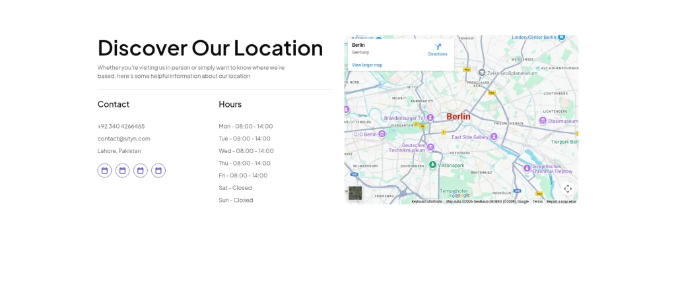The width and height of the screenshot is (676, 308).
Task: Click the Kreuzberg district label on the map
Action: (459, 153)
